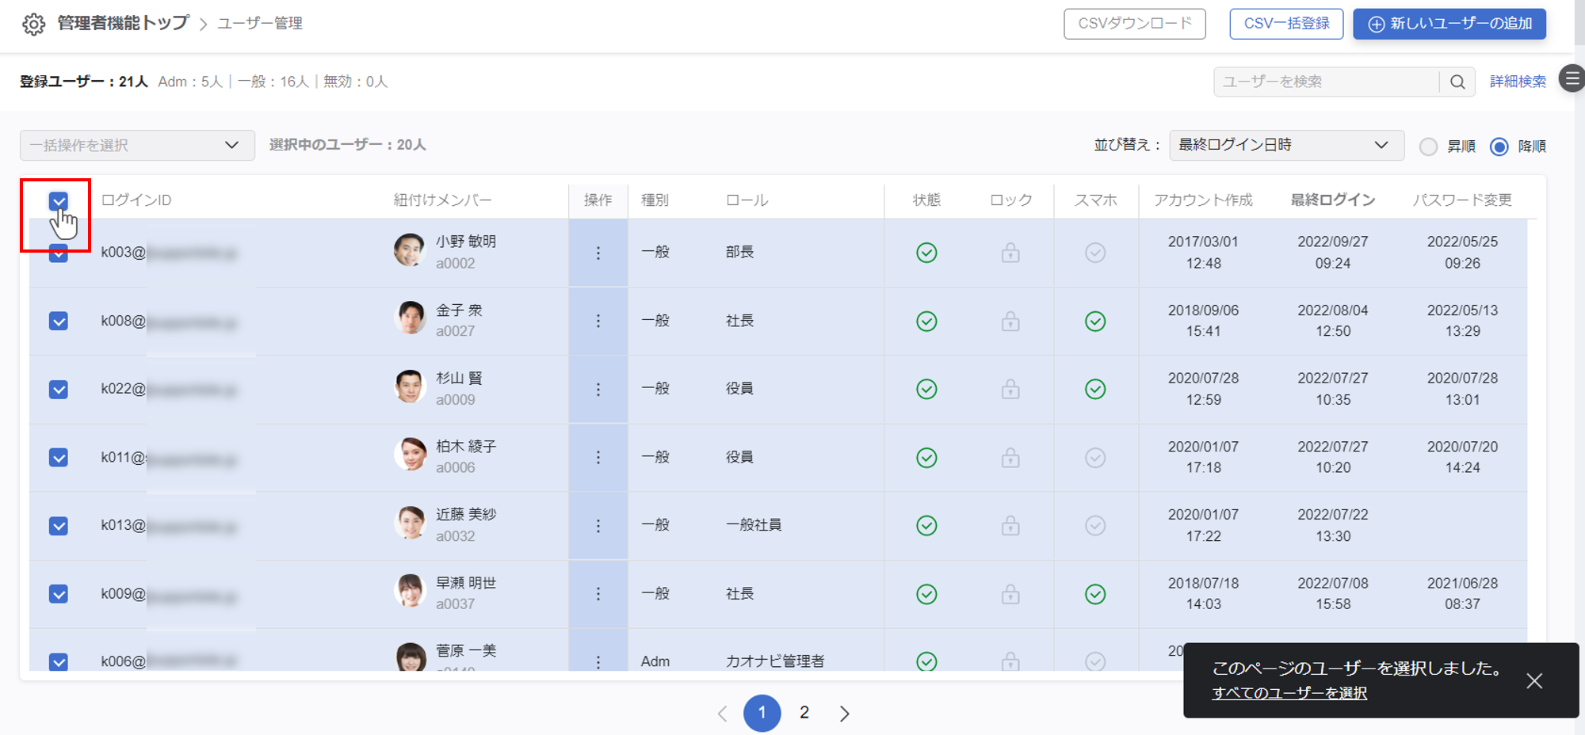Click member ID a0002
The width and height of the screenshot is (1585, 735).
[x=456, y=264]
